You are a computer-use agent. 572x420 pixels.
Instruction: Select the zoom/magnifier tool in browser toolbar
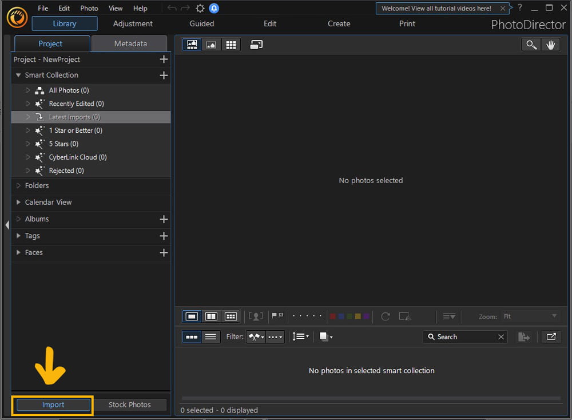[531, 45]
